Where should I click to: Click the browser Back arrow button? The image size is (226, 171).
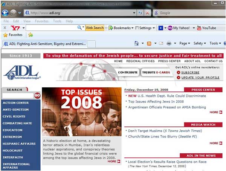point(5,13)
